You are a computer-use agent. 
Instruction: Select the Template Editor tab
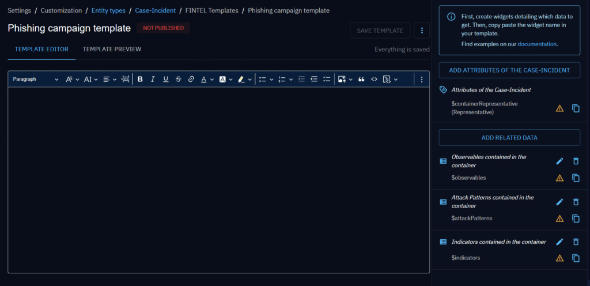click(x=41, y=50)
